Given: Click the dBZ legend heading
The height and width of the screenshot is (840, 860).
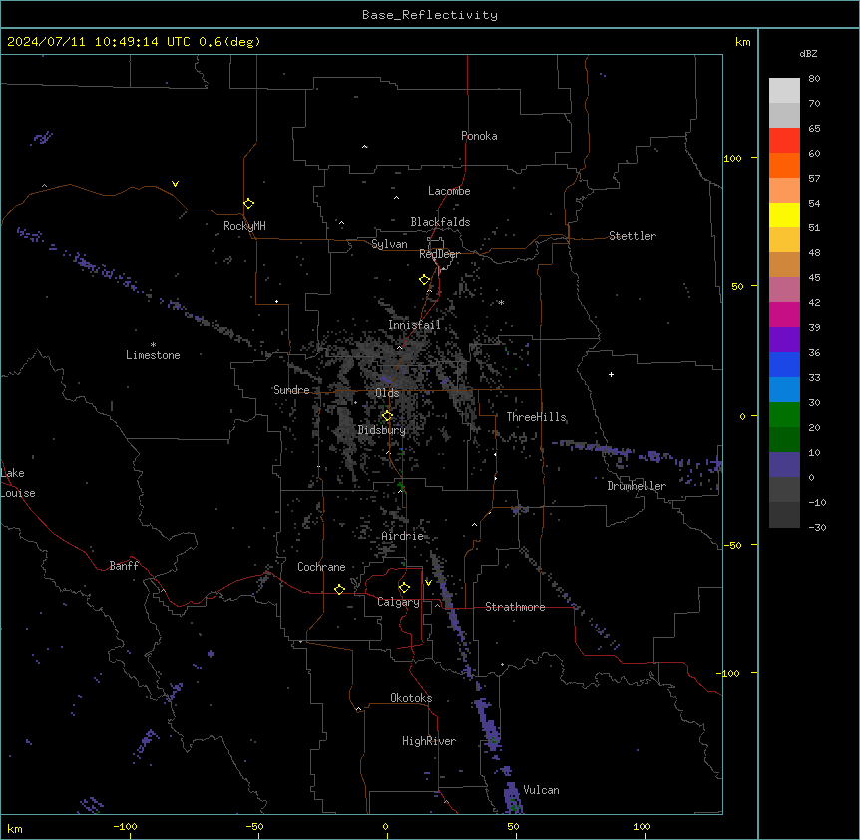Looking at the screenshot, I should [808, 54].
